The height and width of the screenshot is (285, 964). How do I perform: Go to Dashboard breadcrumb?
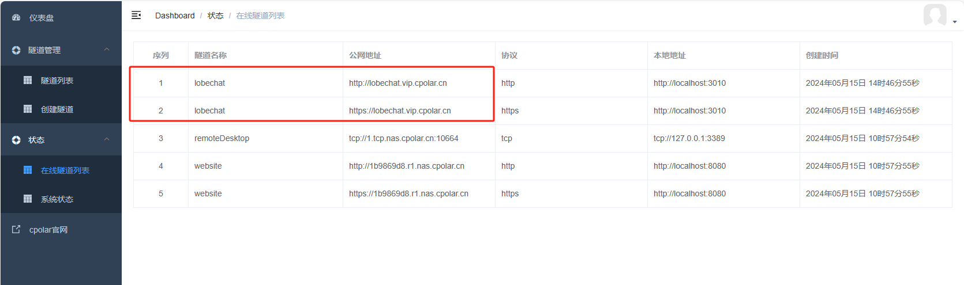175,16
